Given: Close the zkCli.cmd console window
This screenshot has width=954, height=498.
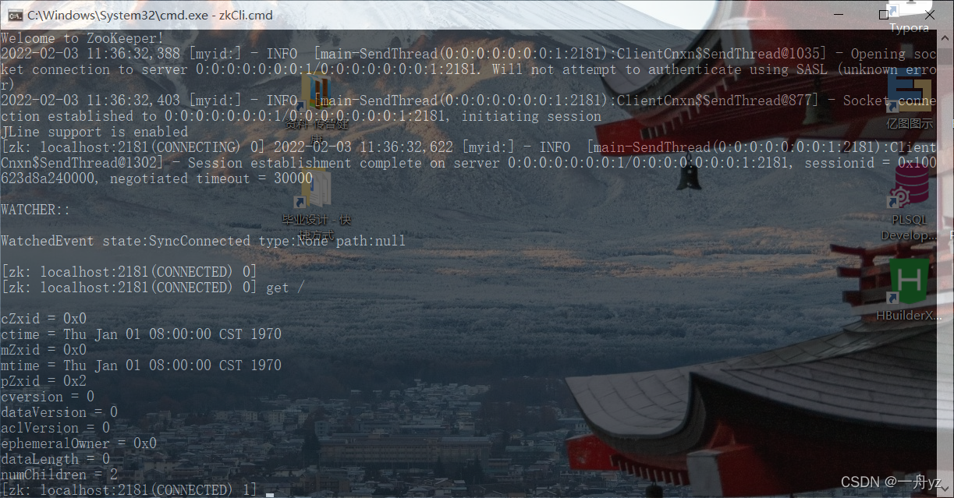Looking at the screenshot, I should pyautogui.click(x=928, y=15).
